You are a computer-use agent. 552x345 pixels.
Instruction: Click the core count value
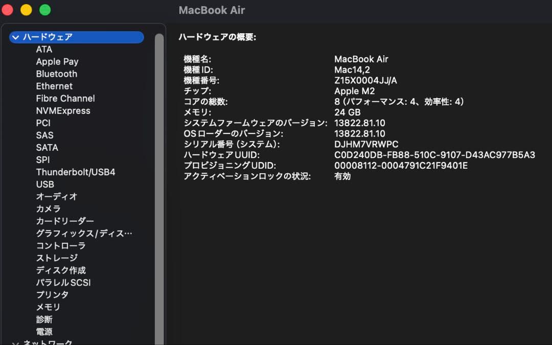point(399,102)
